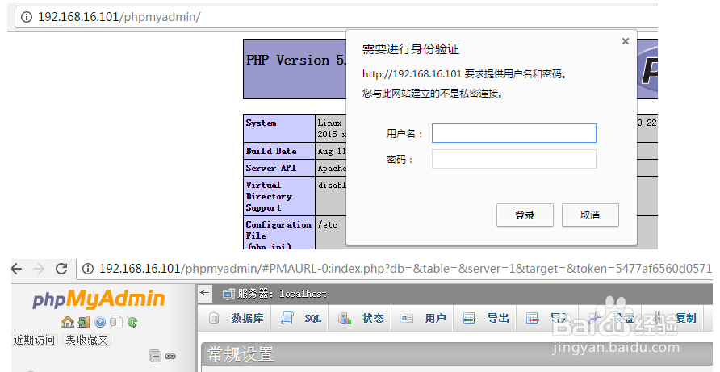Click the /etc value cell

click(x=331, y=233)
